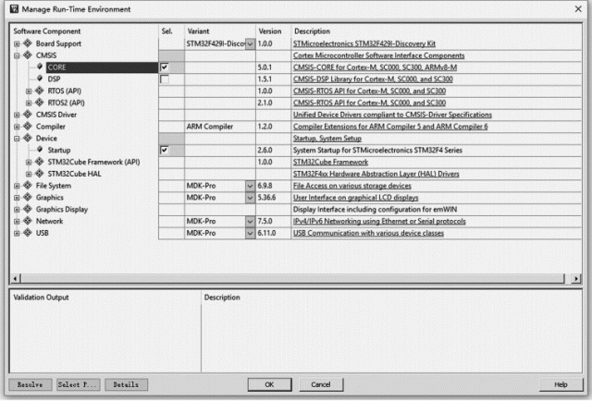This screenshot has width=592, height=401.
Task: Click the Startup item diamond icon
Action: [x=40, y=150]
